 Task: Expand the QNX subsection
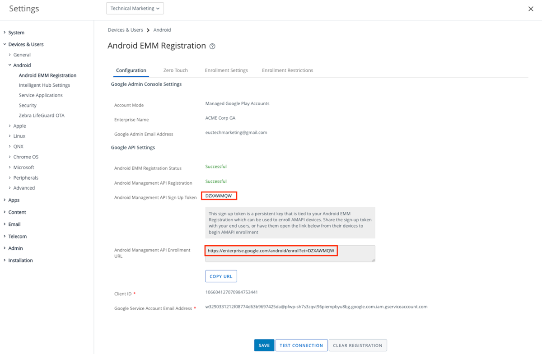(x=18, y=146)
